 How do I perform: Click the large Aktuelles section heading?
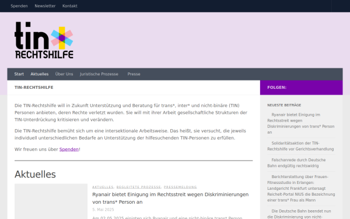(x=35, y=174)
